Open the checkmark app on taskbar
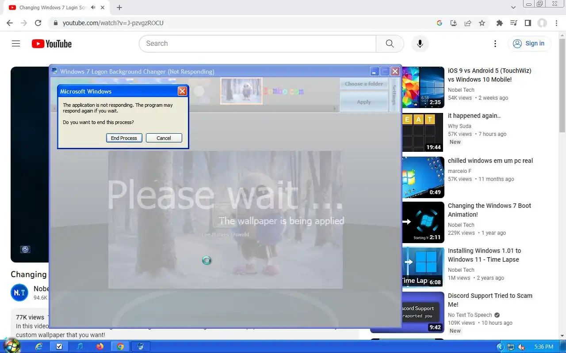Image resolution: width=566 pixels, height=353 pixels. (59, 346)
